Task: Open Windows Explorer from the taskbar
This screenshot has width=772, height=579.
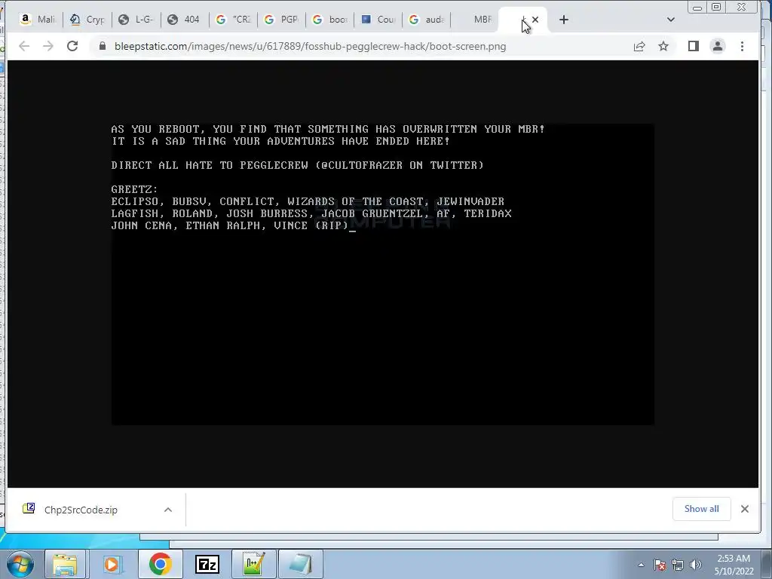Action: (65, 564)
